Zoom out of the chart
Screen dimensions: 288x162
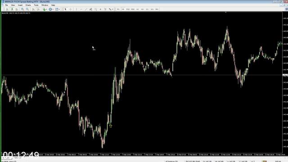pyautogui.click(x=27, y=9)
